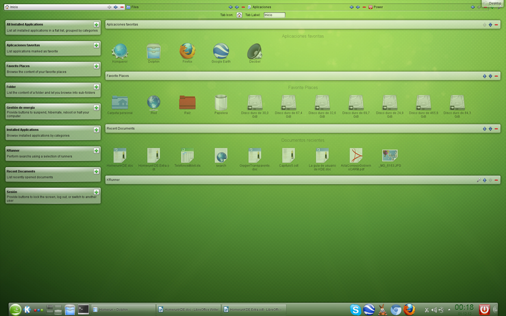Screen dimensions: 506x316
Task: Remove the KRunner section
Action: coord(496,180)
